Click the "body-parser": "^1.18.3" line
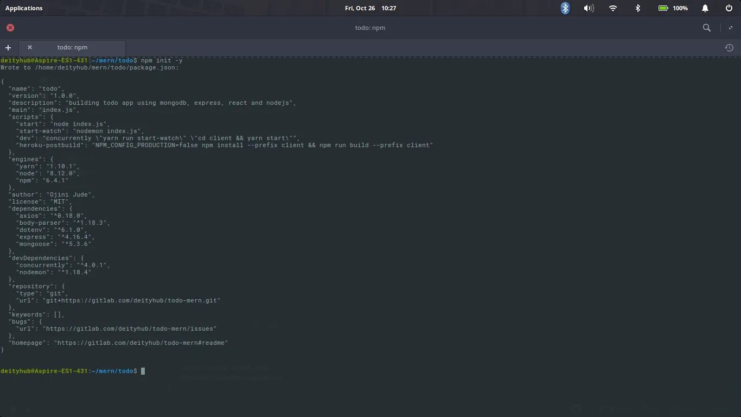The height and width of the screenshot is (417, 741). coord(63,223)
